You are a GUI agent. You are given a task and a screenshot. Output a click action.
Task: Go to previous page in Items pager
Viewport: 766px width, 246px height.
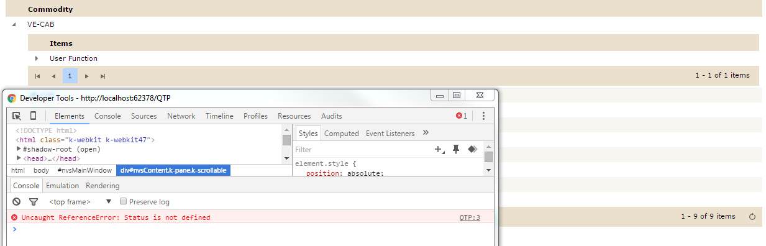(53, 76)
